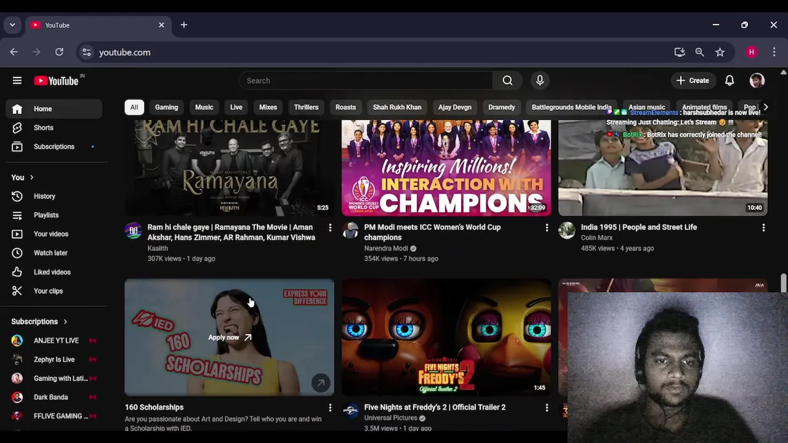
Task: Click the search magnifier button
Action: pyautogui.click(x=507, y=81)
